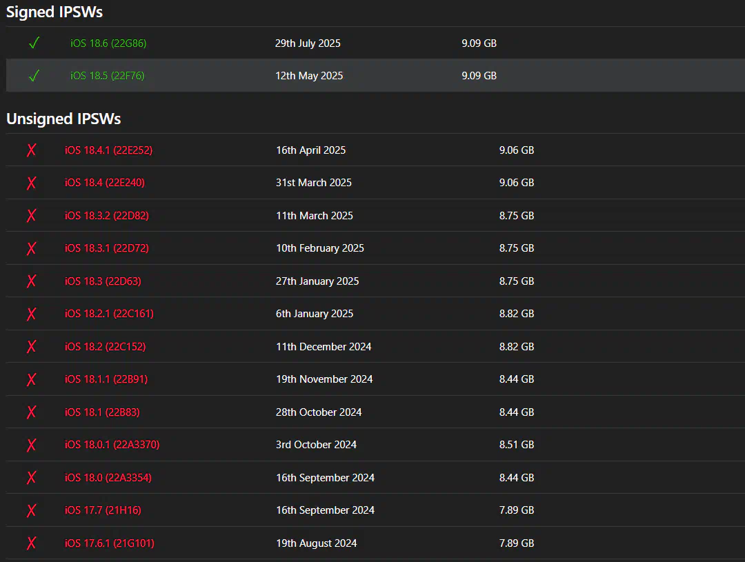The image size is (745, 562).
Task: Click the 28th October 2024 date cell
Action: coord(319,412)
